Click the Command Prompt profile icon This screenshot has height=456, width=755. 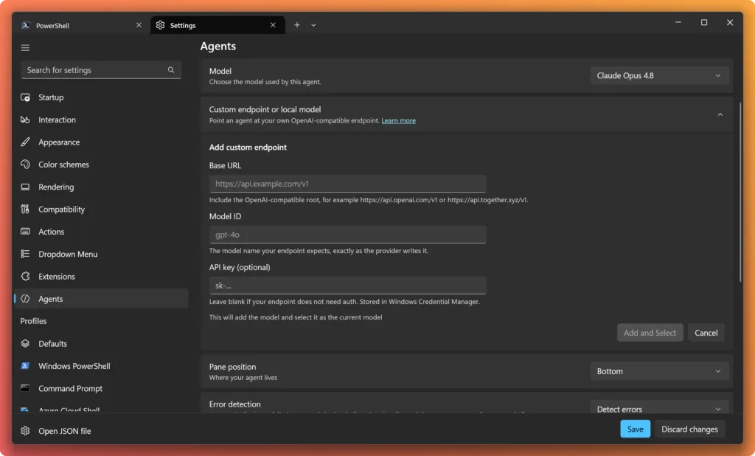(x=25, y=389)
